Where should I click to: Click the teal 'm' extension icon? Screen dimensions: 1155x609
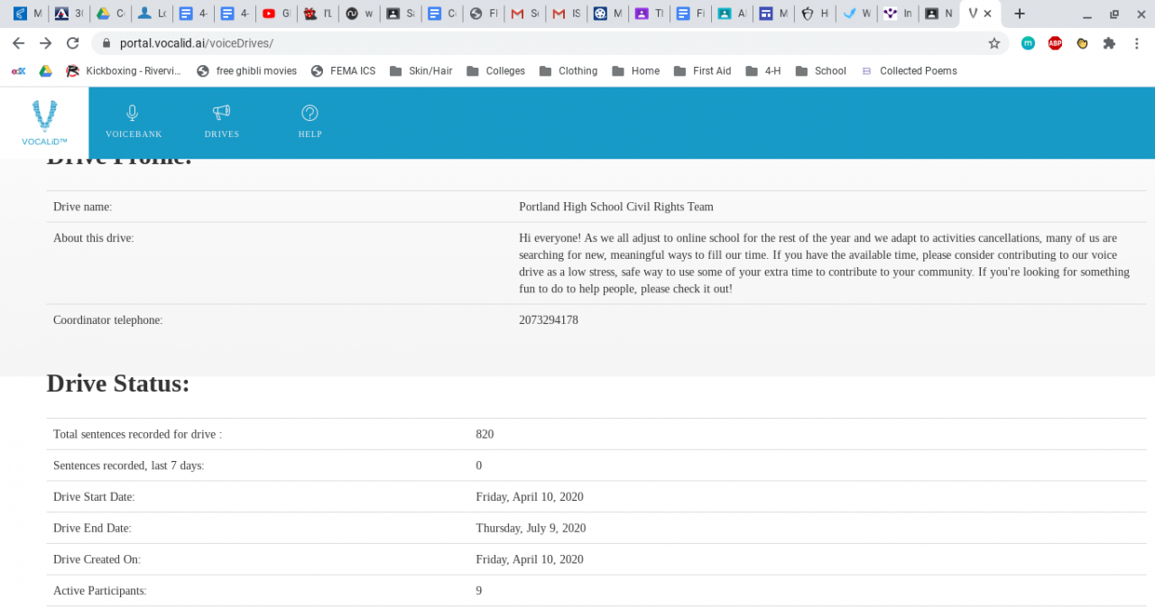(x=1028, y=43)
